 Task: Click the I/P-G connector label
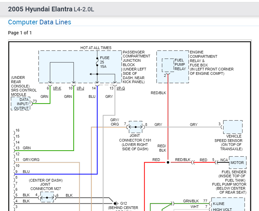[121, 88]
